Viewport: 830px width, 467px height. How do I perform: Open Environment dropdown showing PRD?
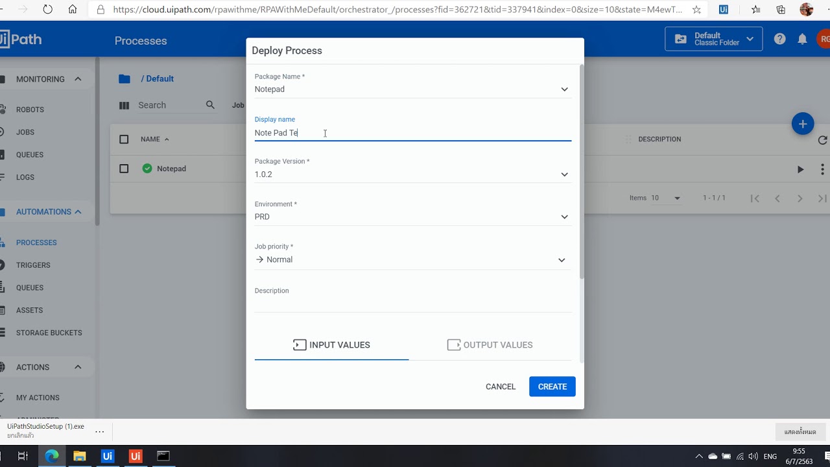[x=413, y=217]
